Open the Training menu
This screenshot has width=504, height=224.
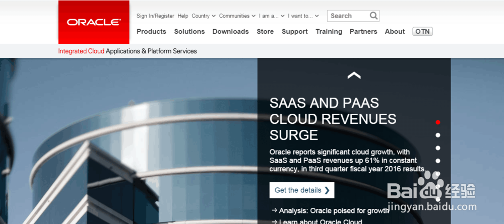point(329,32)
